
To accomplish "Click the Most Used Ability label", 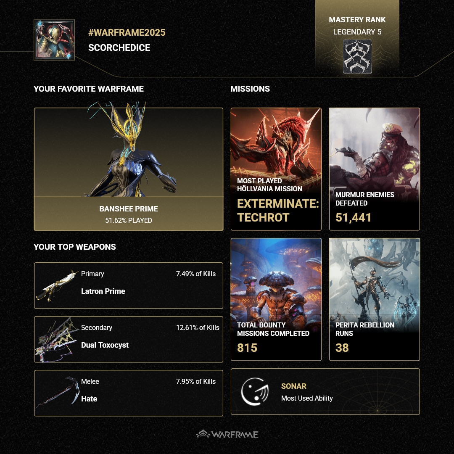I will click(x=307, y=398).
